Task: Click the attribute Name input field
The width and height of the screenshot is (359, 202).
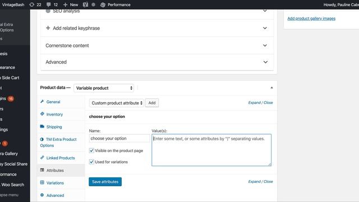Action: [x=119, y=139]
